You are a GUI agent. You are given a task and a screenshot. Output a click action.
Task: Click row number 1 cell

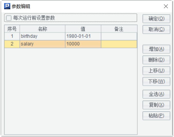(x=12, y=36)
